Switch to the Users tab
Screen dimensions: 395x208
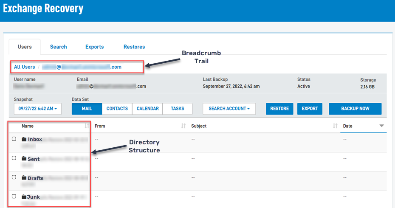25,47
